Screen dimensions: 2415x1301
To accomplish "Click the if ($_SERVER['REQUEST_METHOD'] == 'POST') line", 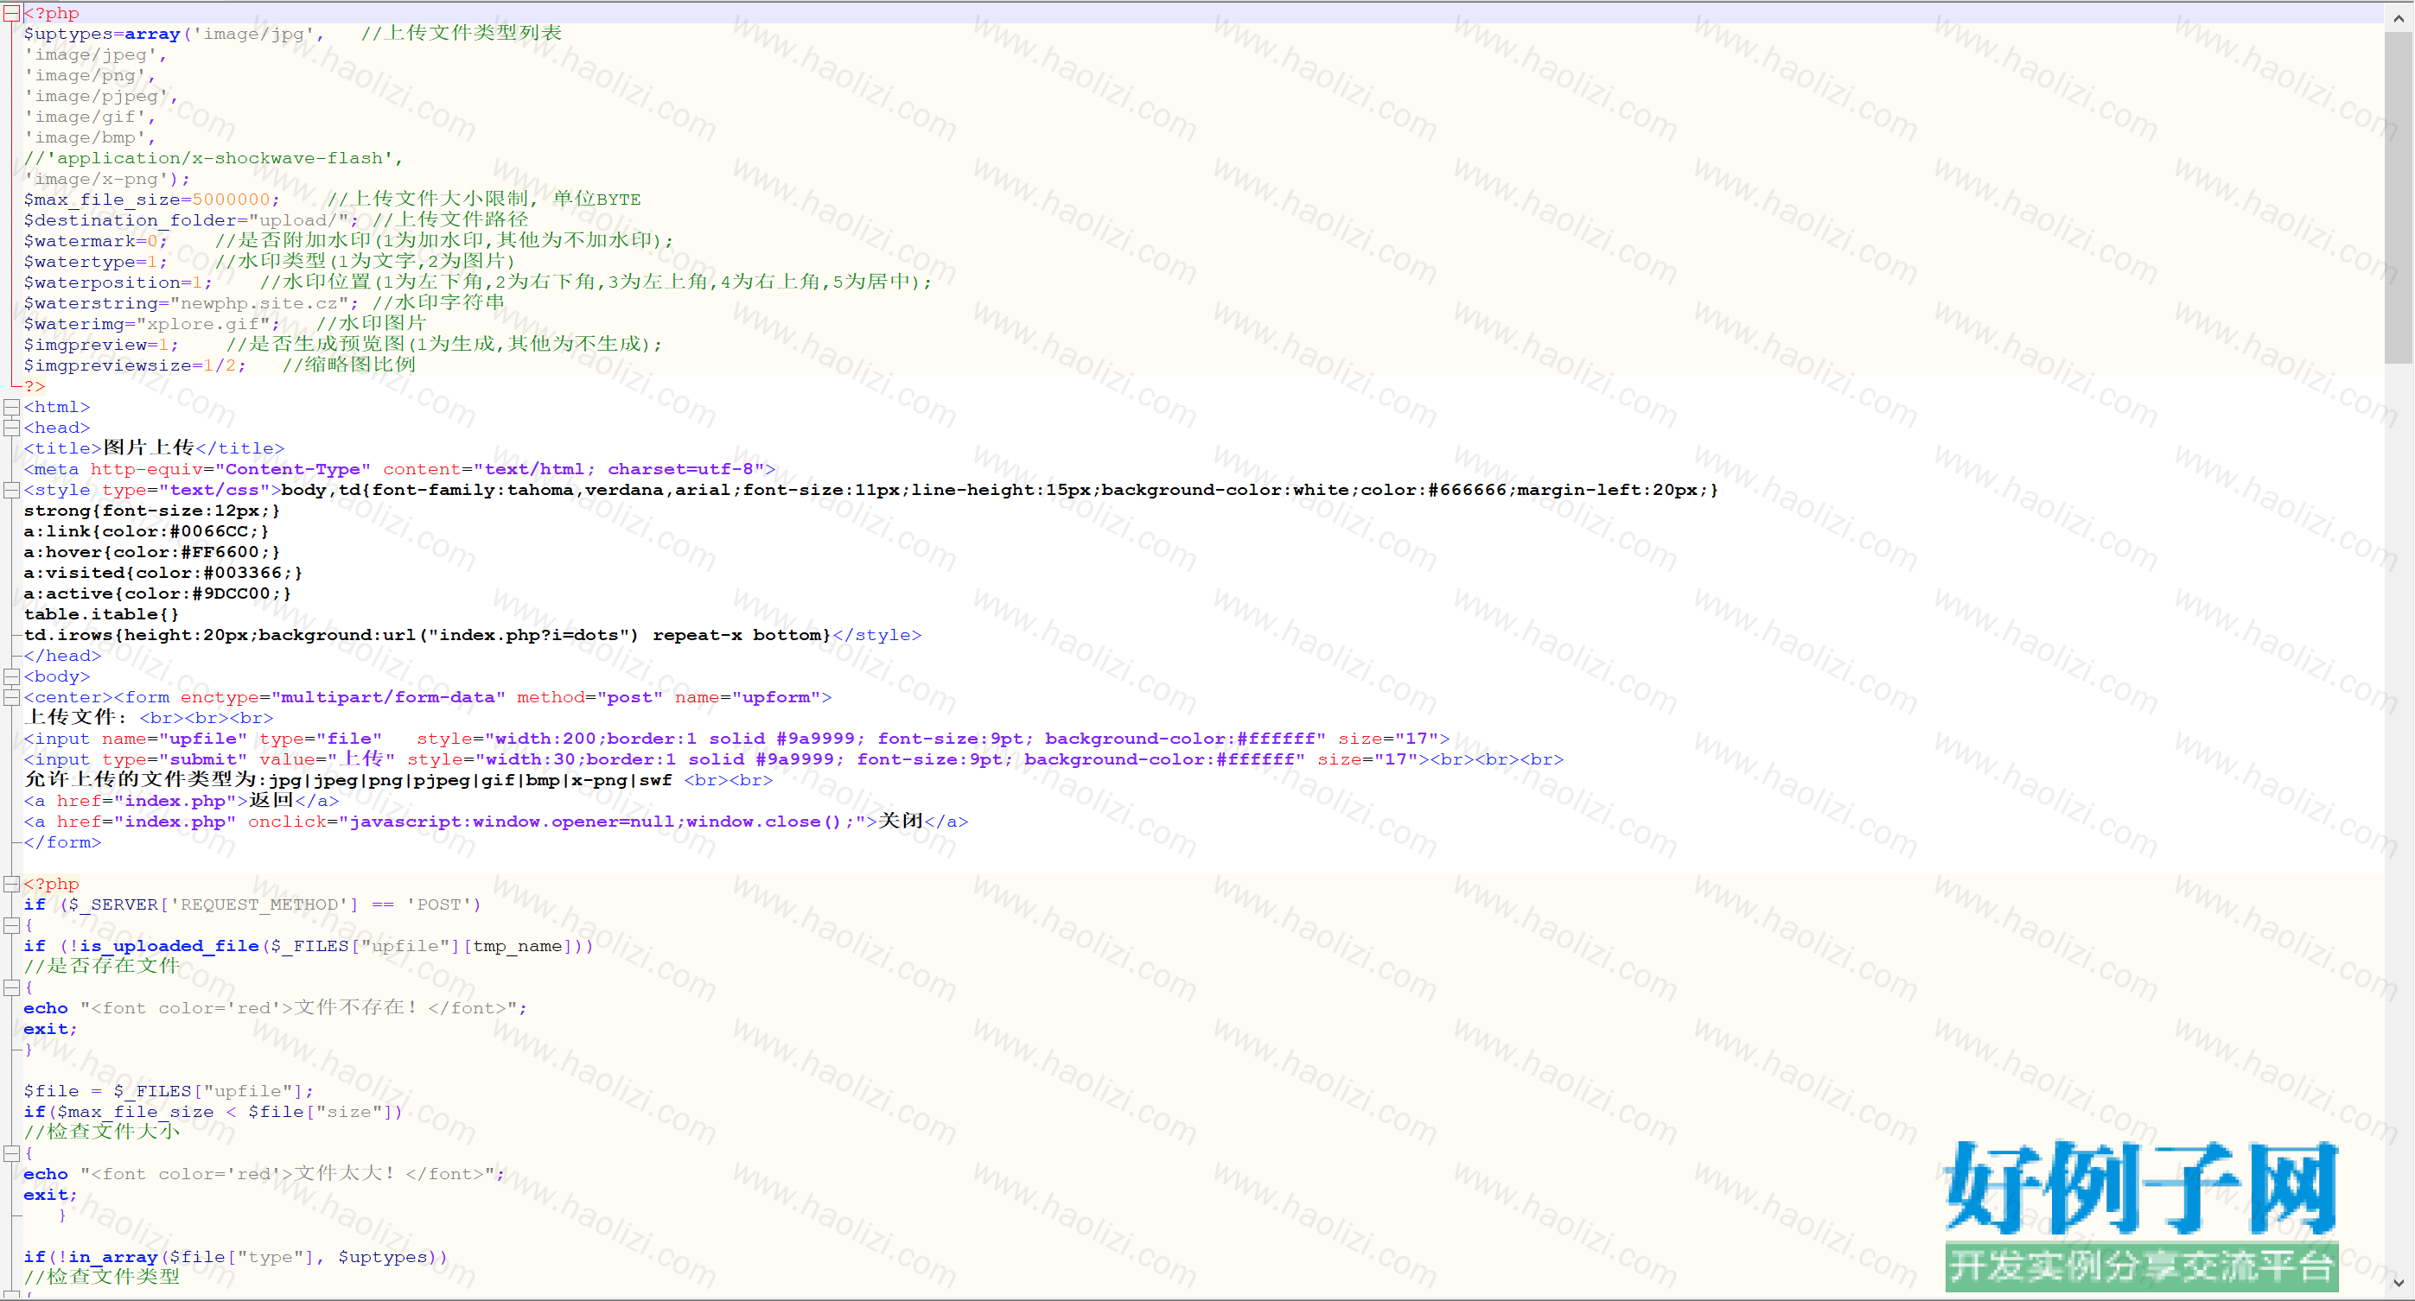I will point(252,904).
